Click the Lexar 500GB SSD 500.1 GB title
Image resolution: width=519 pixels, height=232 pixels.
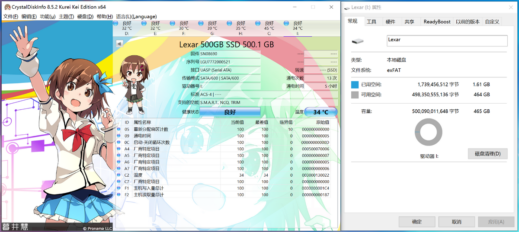pos(226,44)
